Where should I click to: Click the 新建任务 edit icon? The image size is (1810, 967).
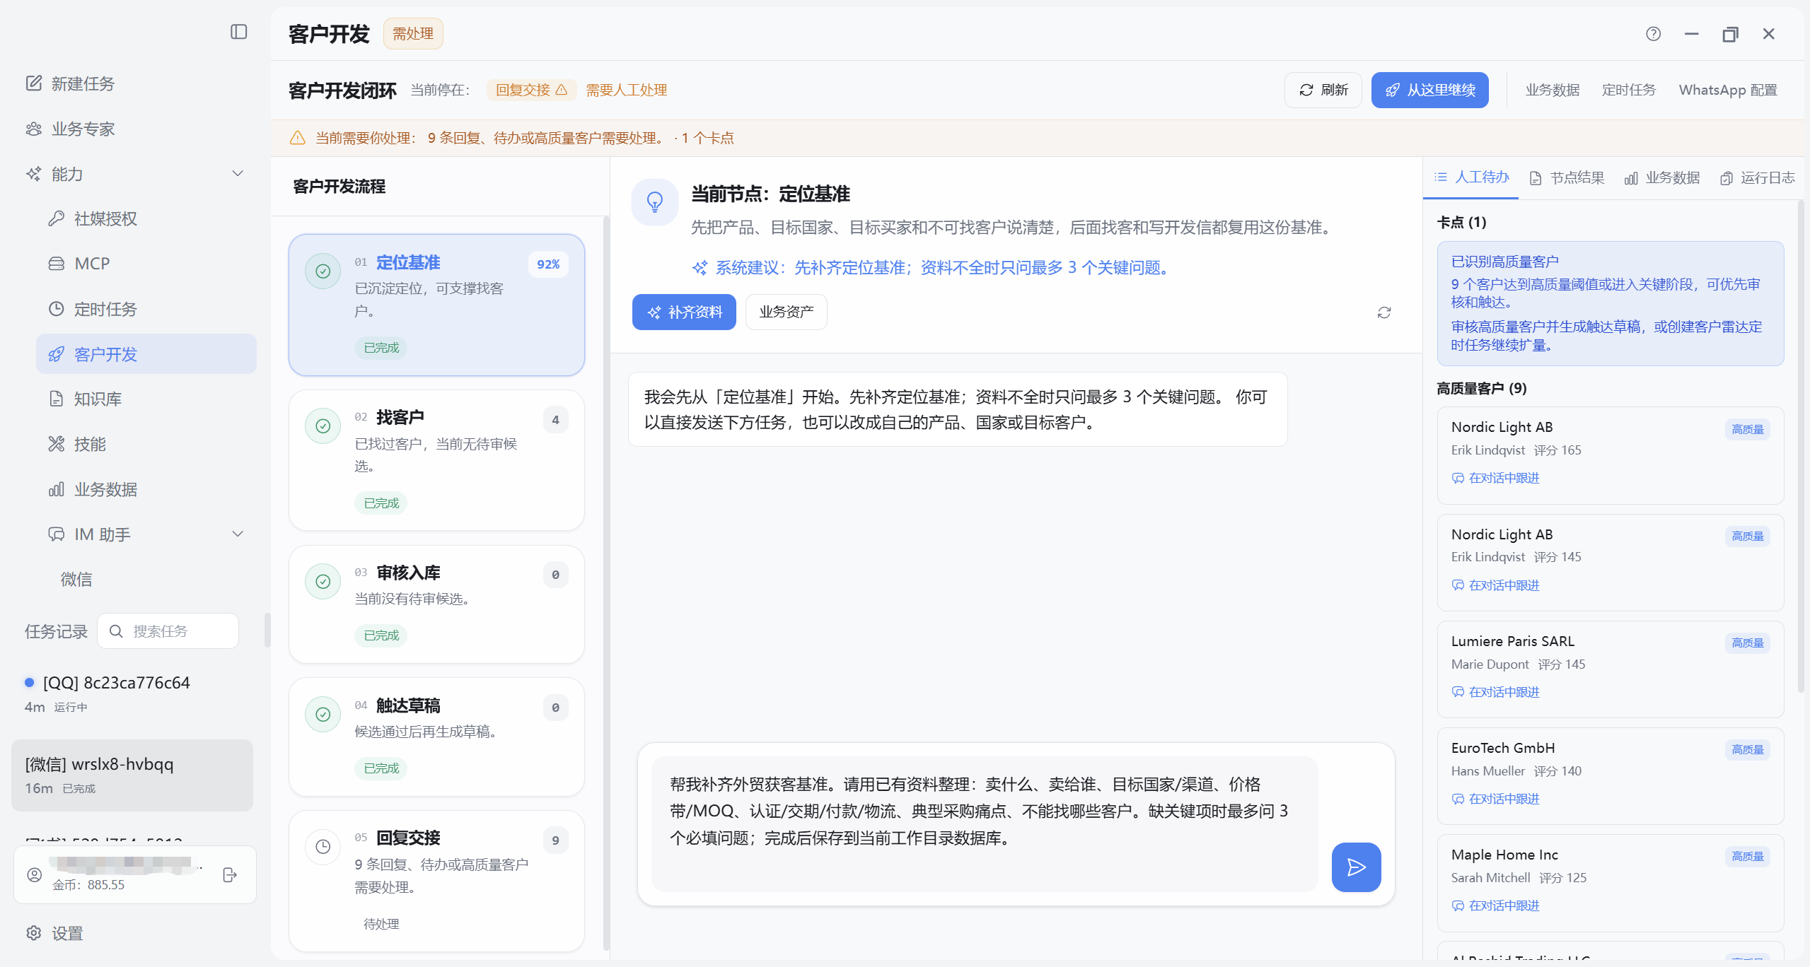[34, 83]
